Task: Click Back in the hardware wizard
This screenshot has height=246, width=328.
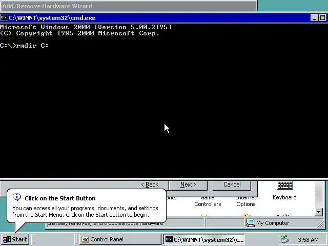Action: click(150, 185)
